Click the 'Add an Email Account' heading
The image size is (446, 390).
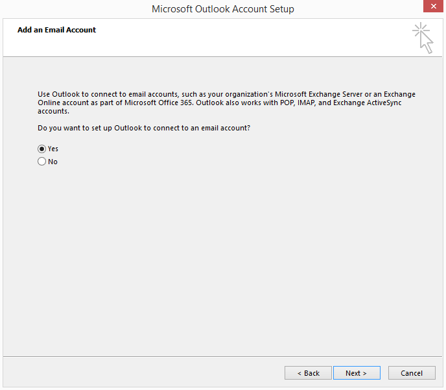[57, 30]
